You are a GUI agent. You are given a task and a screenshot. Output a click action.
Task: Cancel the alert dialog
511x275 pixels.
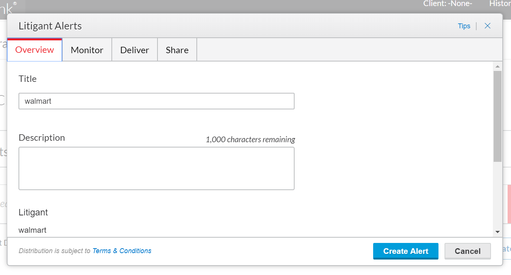point(468,251)
